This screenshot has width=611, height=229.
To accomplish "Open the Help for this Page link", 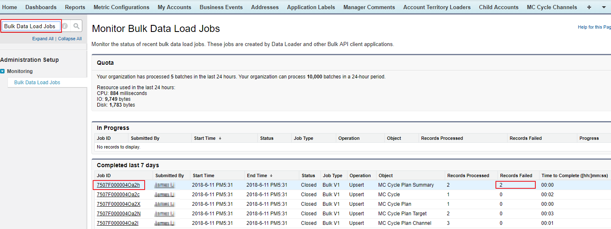I will [x=594, y=27].
